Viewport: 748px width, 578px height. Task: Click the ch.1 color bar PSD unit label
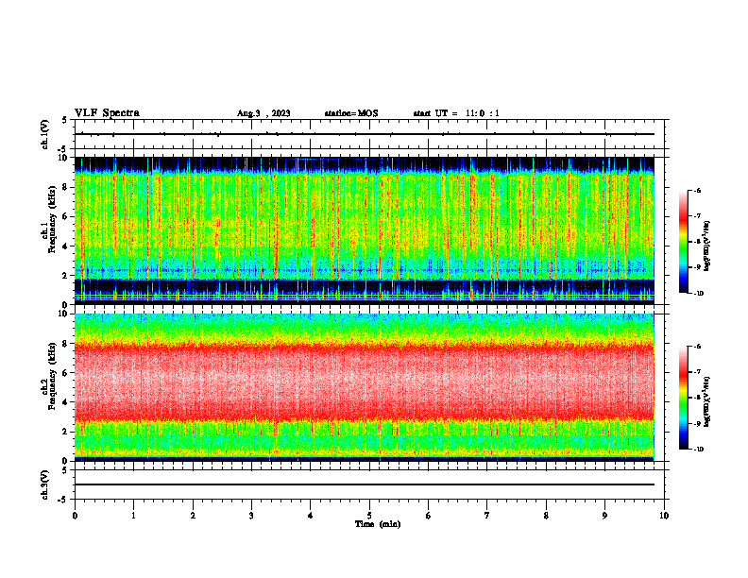tap(706, 246)
